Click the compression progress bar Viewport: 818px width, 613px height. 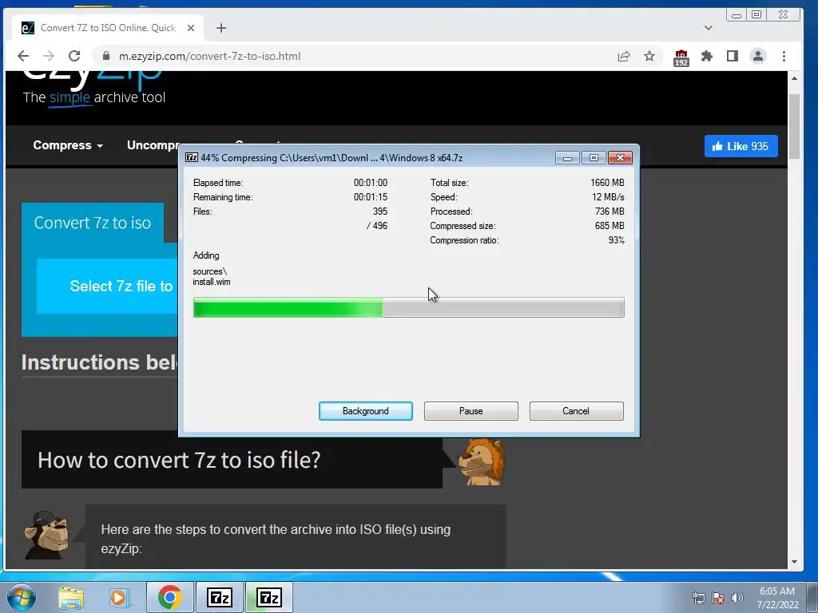click(x=408, y=307)
